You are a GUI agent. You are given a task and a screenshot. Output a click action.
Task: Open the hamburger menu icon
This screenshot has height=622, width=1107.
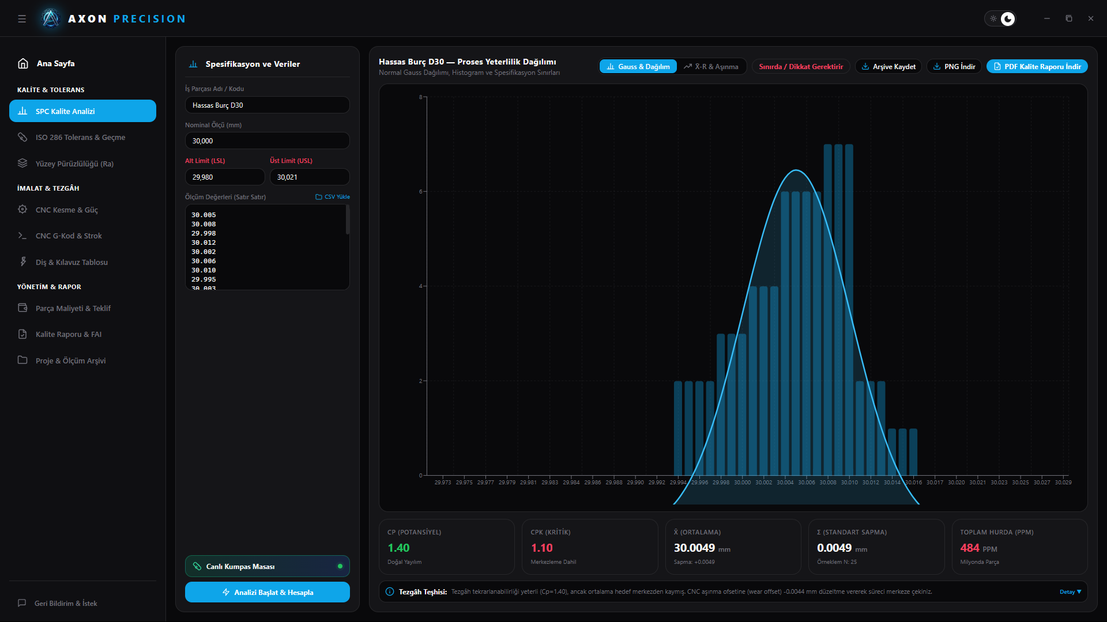point(22,18)
